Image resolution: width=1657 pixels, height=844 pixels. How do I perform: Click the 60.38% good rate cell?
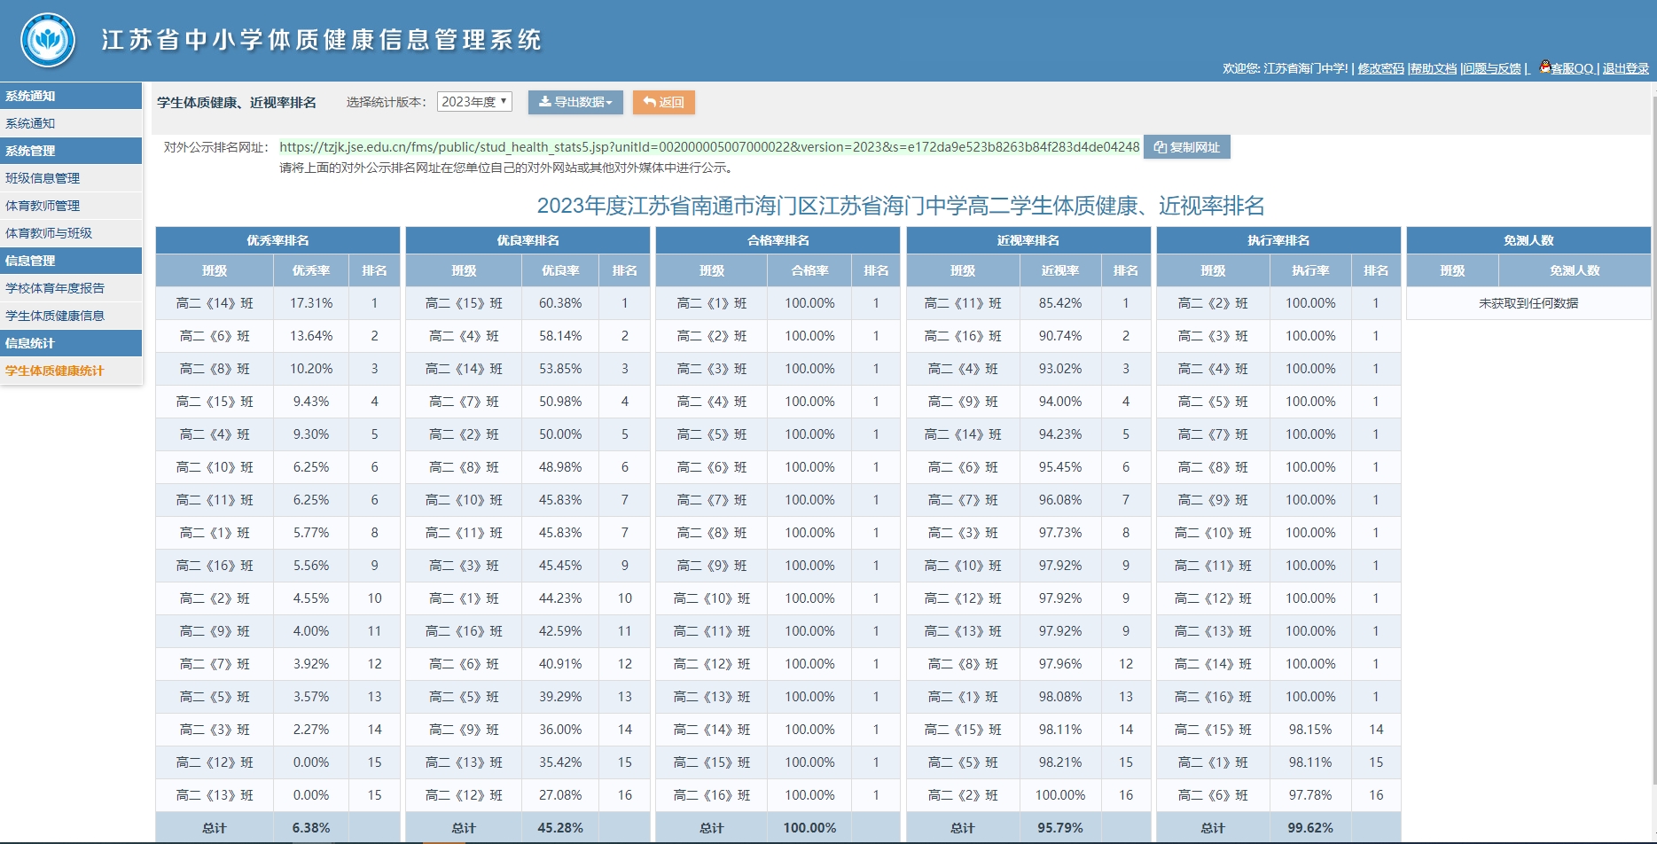coord(560,303)
